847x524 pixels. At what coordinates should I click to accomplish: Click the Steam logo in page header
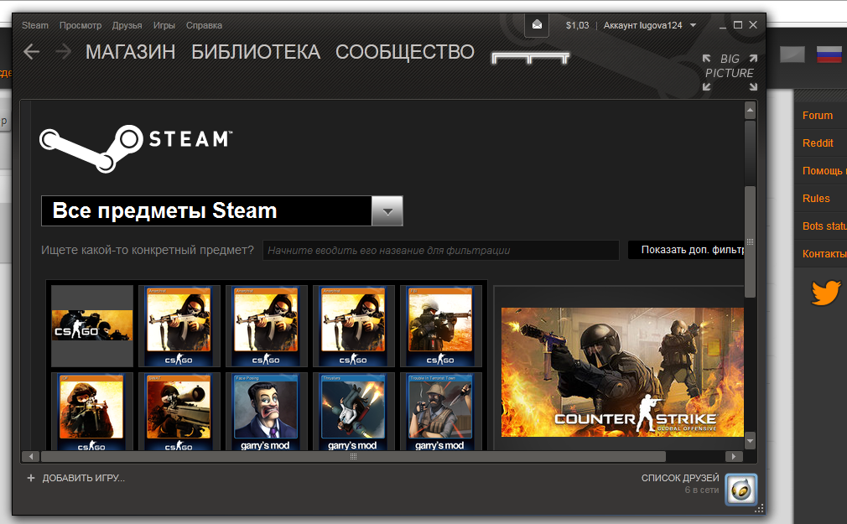pyautogui.click(x=136, y=148)
